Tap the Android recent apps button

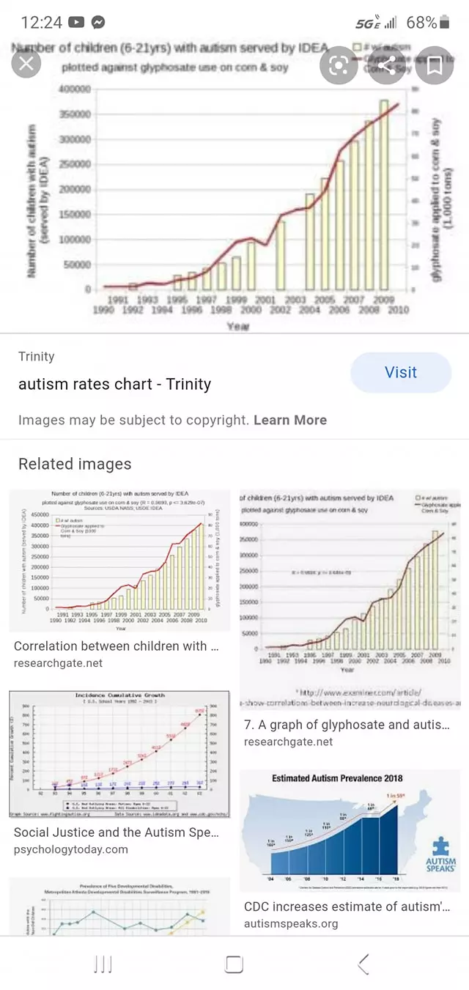[x=103, y=964]
